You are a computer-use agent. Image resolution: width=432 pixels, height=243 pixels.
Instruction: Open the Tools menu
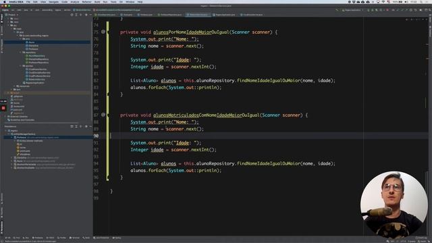click(x=113, y=1)
